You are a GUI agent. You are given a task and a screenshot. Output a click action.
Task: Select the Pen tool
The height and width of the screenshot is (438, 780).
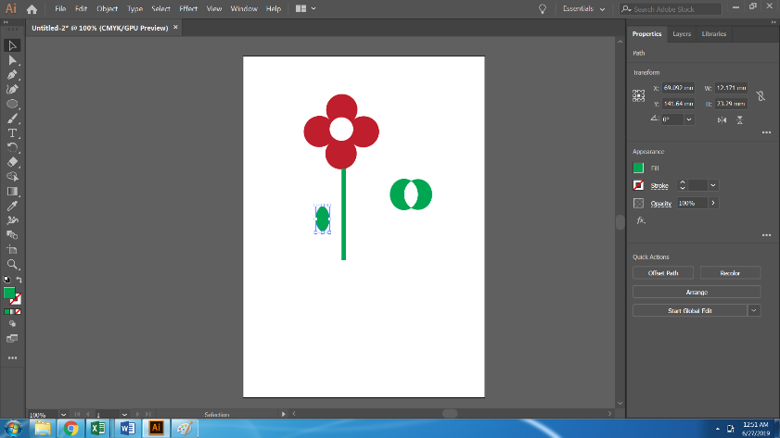13,75
